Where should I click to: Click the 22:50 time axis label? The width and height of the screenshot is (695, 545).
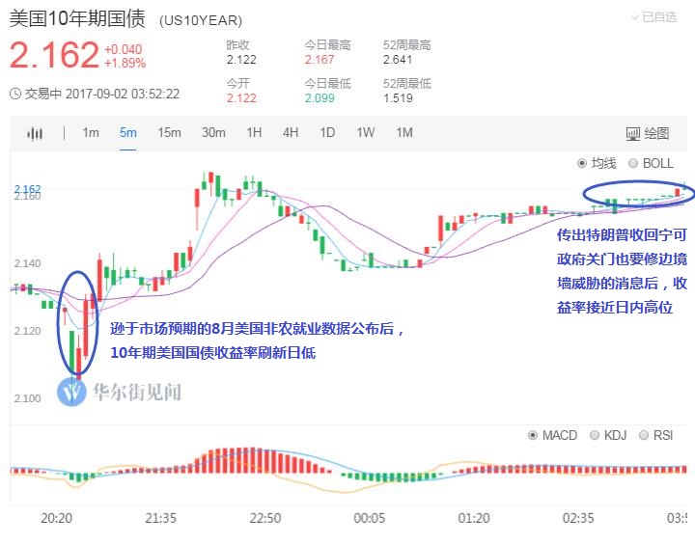(265, 518)
